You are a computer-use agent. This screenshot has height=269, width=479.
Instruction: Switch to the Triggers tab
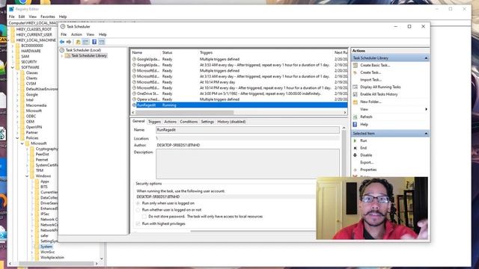click(x=154, y=122)
